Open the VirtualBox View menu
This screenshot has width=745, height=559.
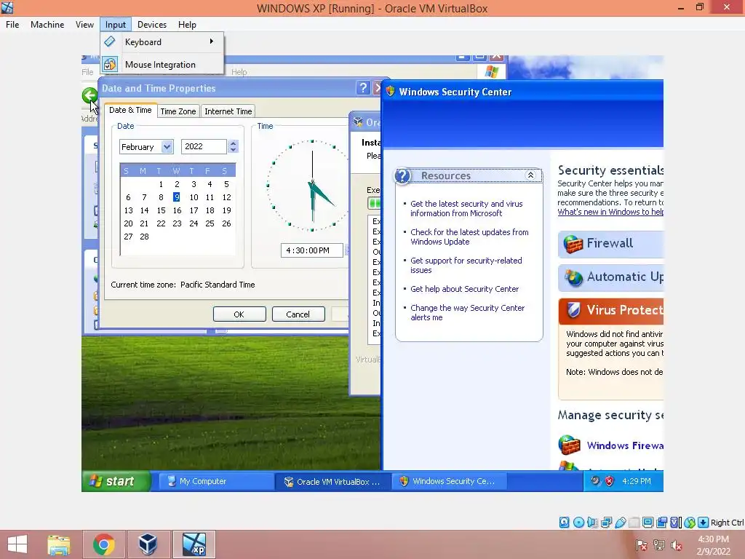pos(84,25)
